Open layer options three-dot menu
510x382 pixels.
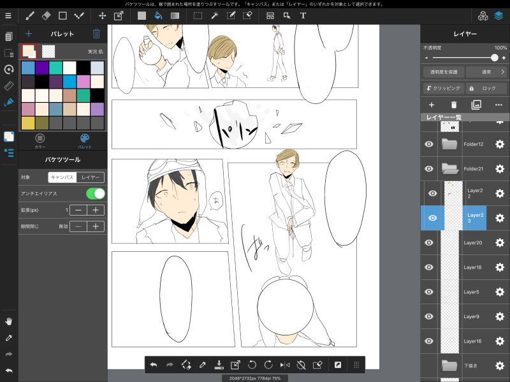(499, 105)
